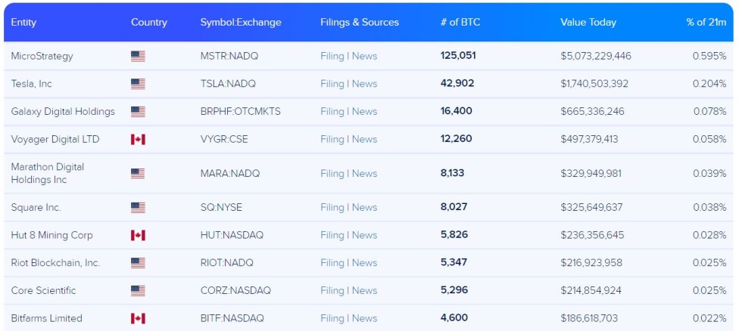This screenshot has width=739, height=331.
Task: Open the News link for Square Inc.
Action: tap(365, 207)
